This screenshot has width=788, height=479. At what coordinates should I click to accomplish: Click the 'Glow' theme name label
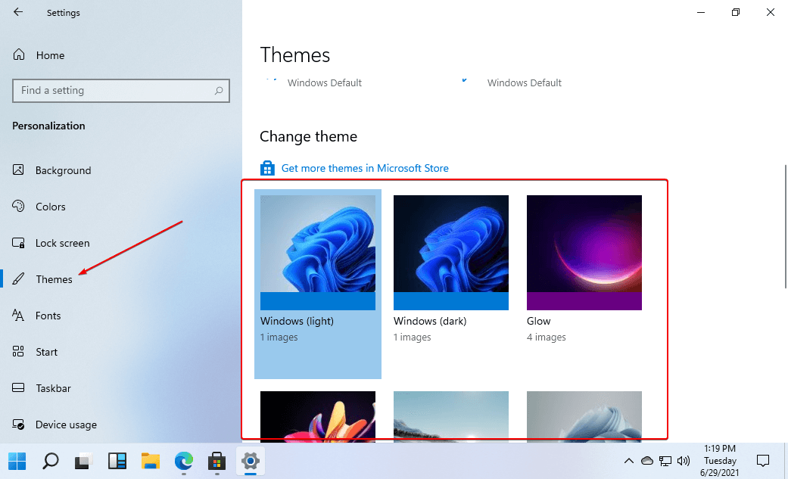click(538, 321)
